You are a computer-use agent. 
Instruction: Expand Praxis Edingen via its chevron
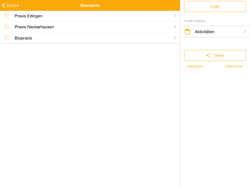175,15
